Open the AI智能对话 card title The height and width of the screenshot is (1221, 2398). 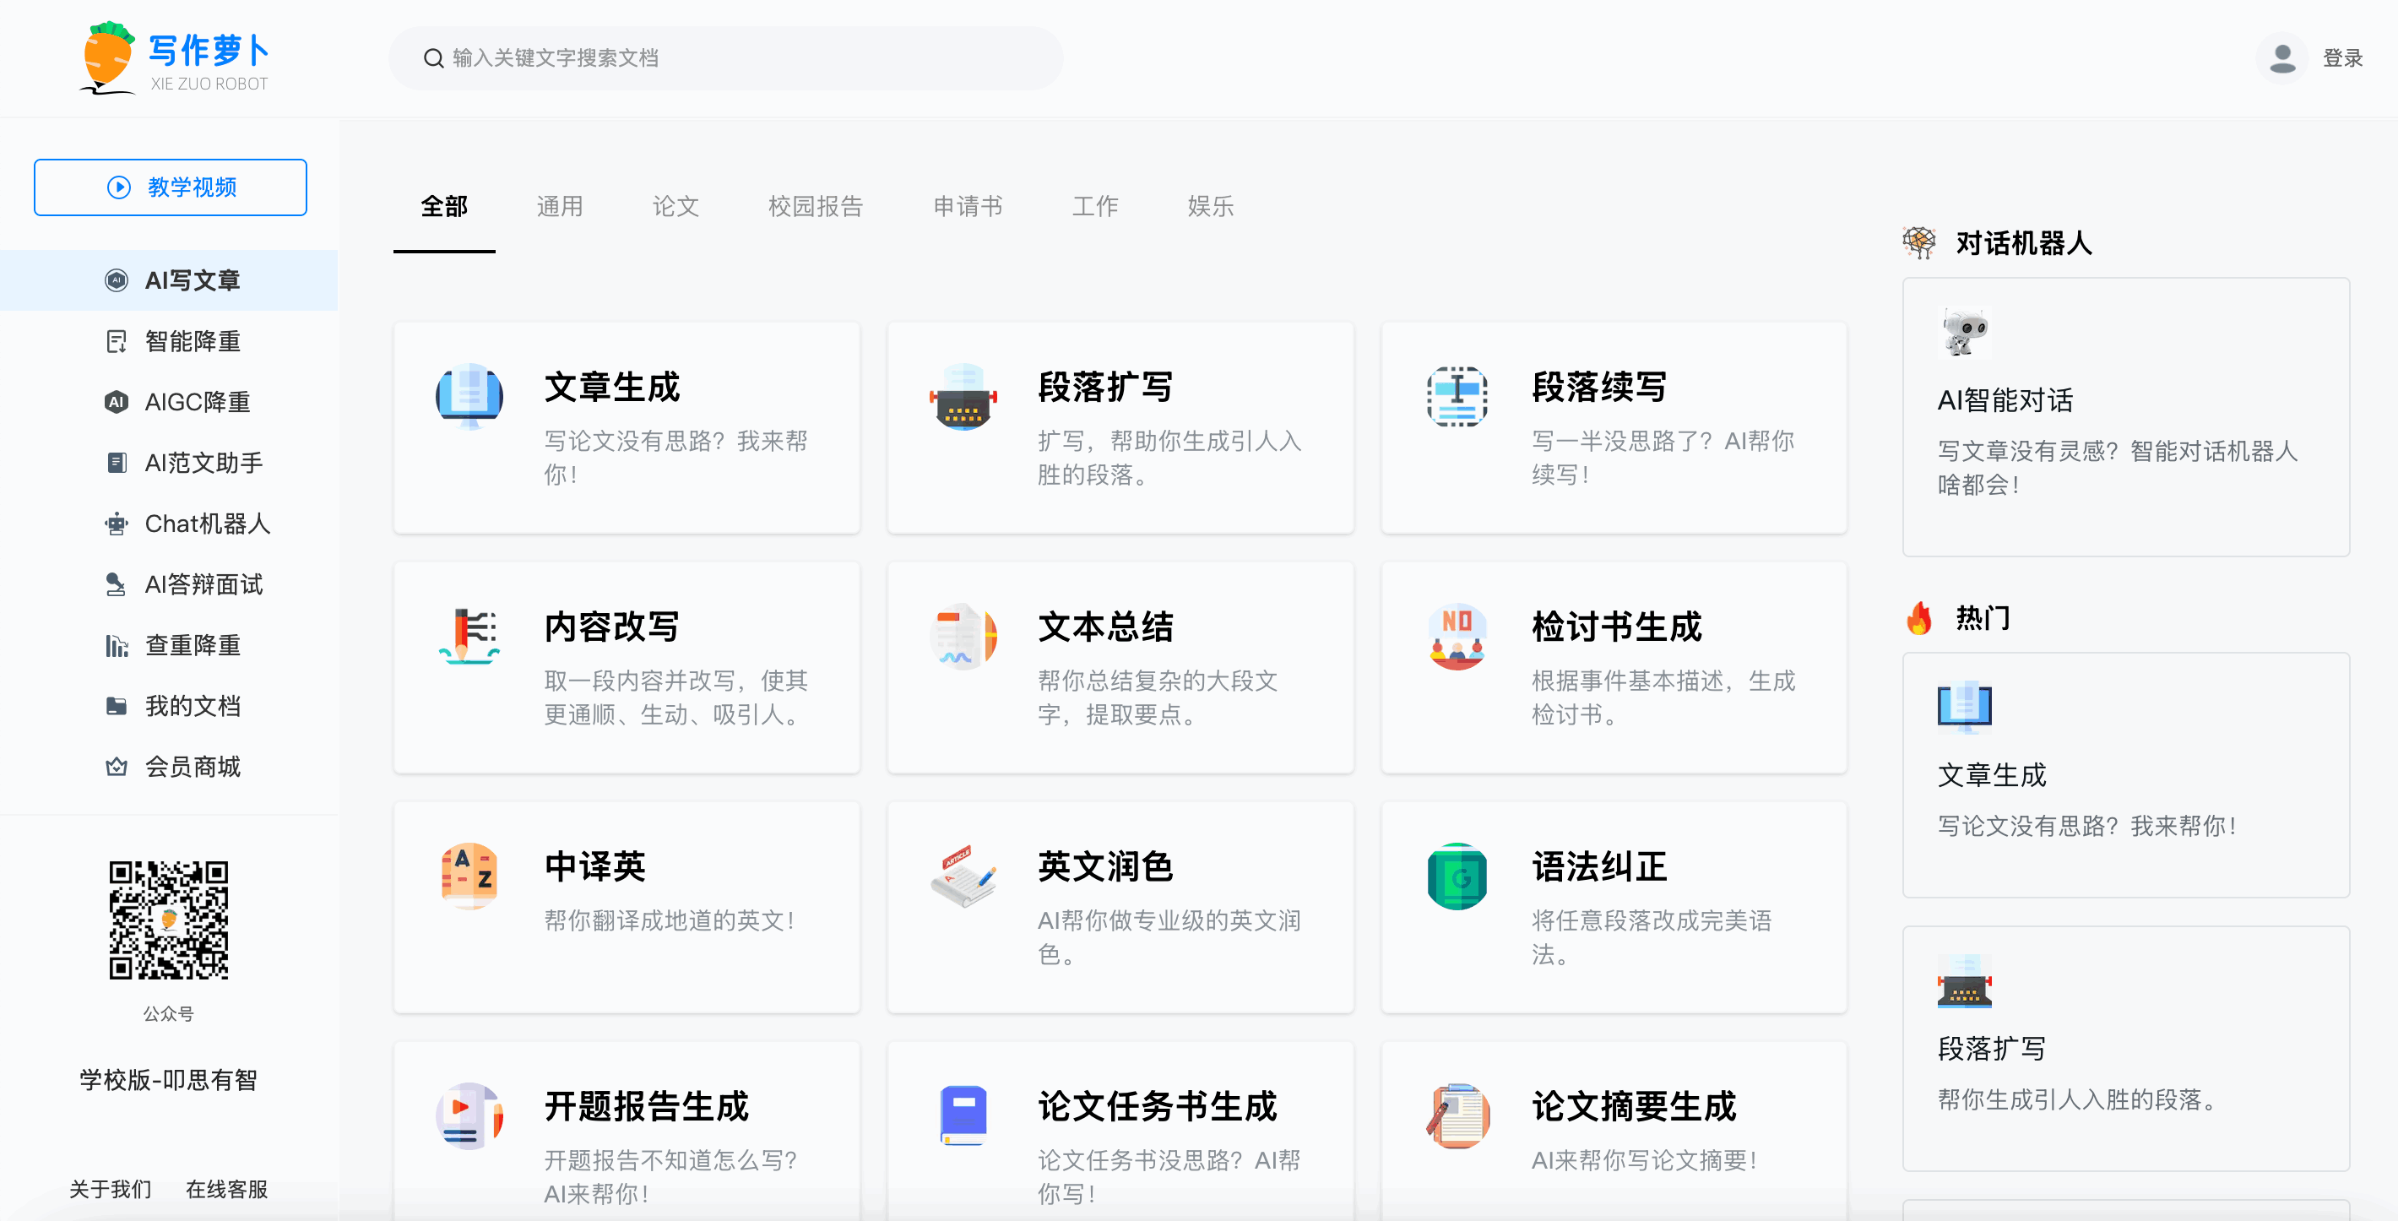pos(2005,400)
